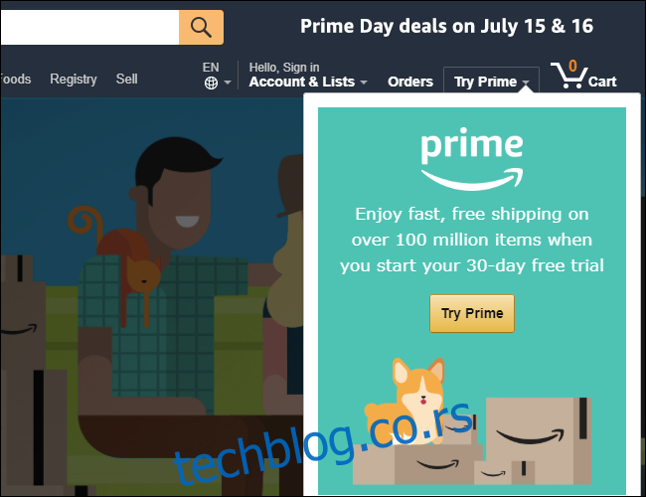Open the shopping cart icon

(568, 75)
